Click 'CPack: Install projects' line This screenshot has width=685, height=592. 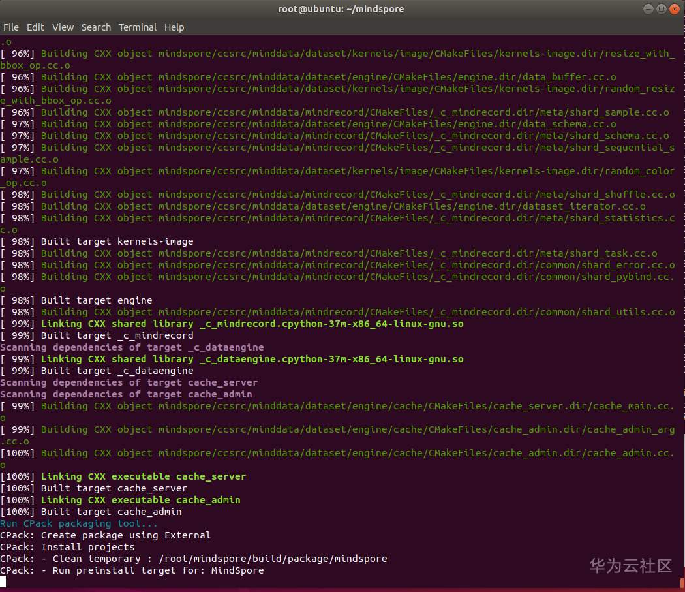coord(67,547)
